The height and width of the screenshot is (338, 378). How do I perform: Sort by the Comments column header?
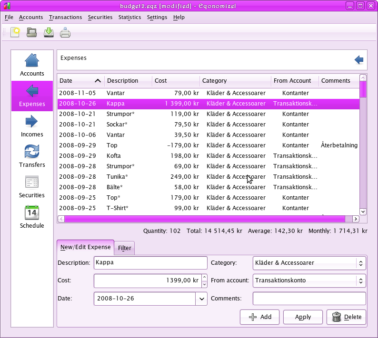[x=339, y=81]
